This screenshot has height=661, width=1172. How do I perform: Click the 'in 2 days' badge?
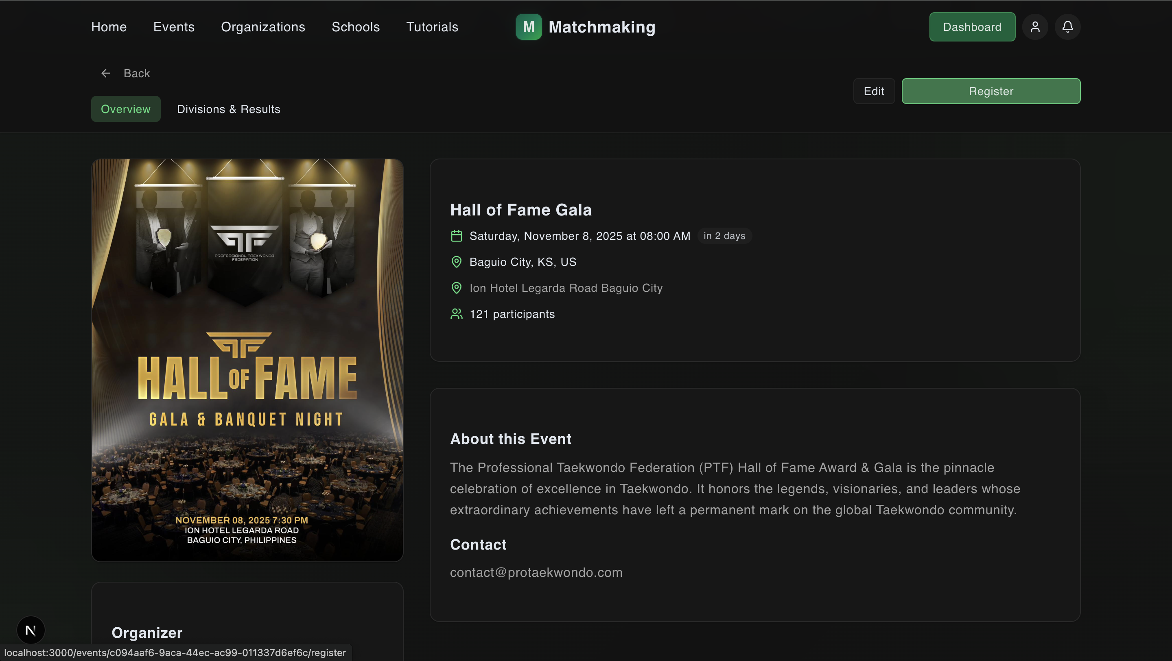(x=724, y=236)
